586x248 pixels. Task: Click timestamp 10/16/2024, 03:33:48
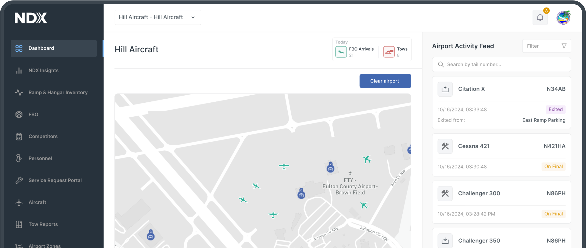[x=462, y=110]
